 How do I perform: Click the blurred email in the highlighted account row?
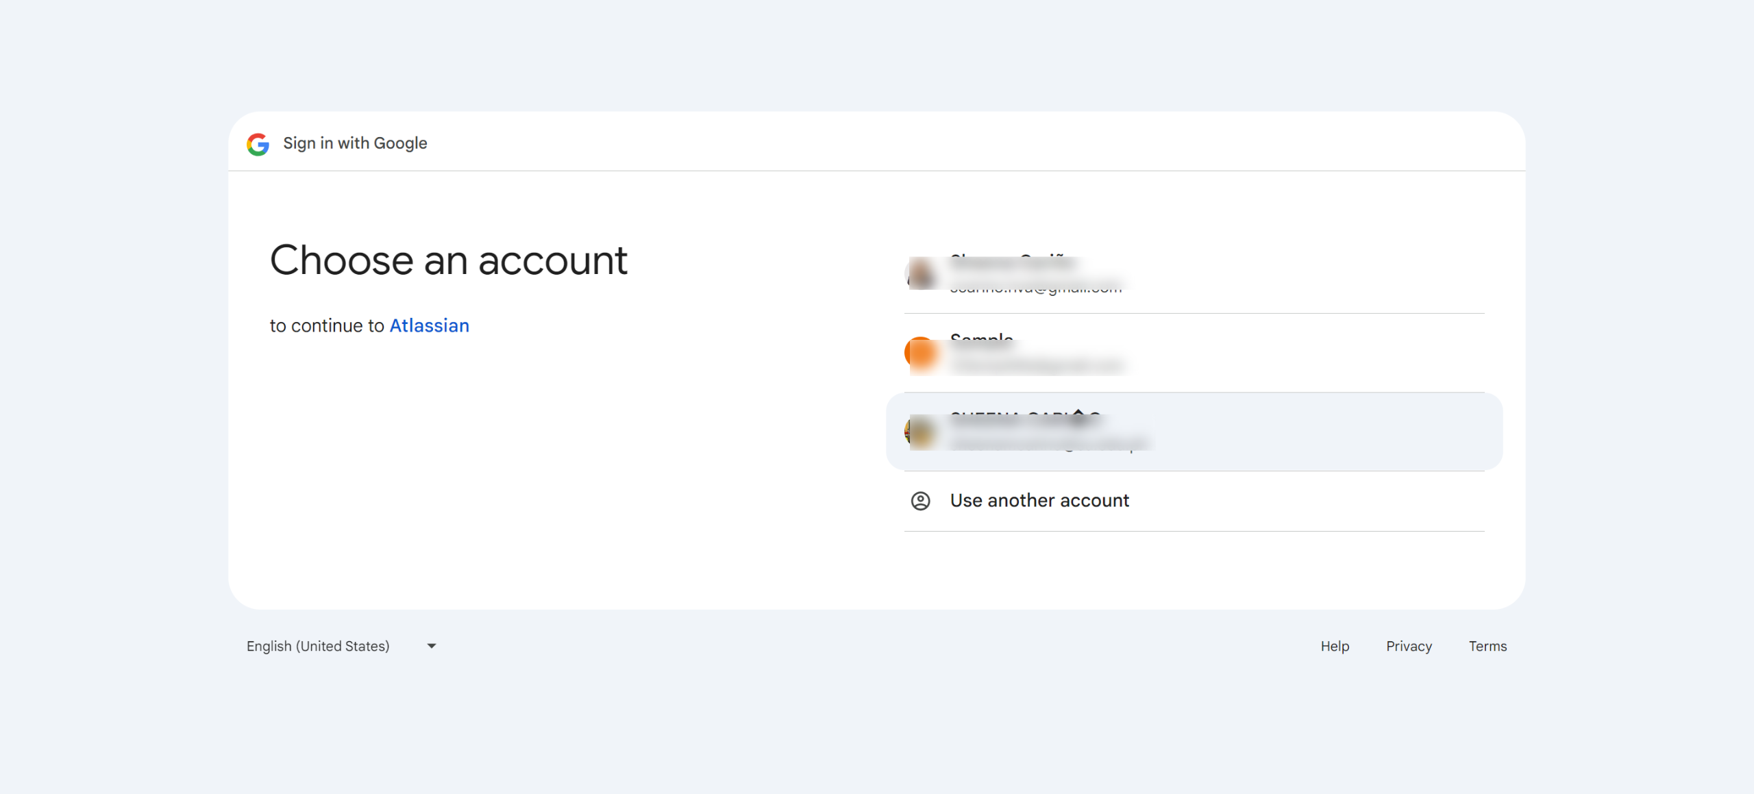(x=1048, y=445)
